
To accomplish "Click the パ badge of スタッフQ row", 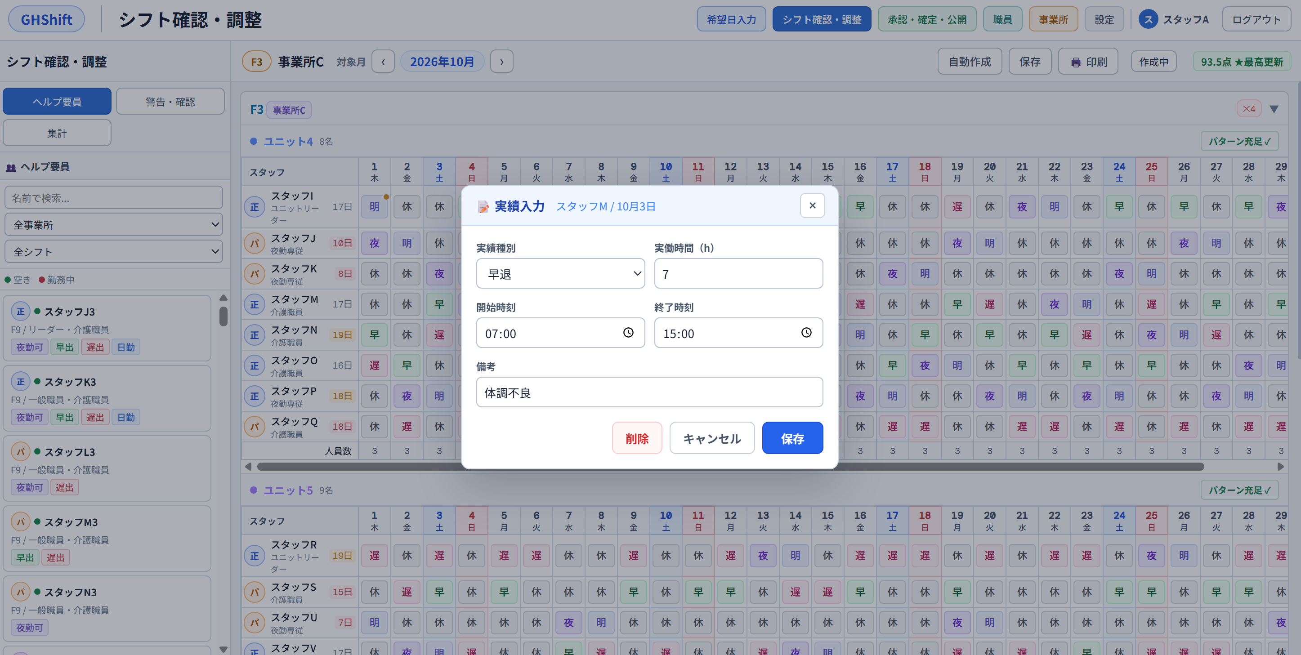I will [x=255, y=427].
